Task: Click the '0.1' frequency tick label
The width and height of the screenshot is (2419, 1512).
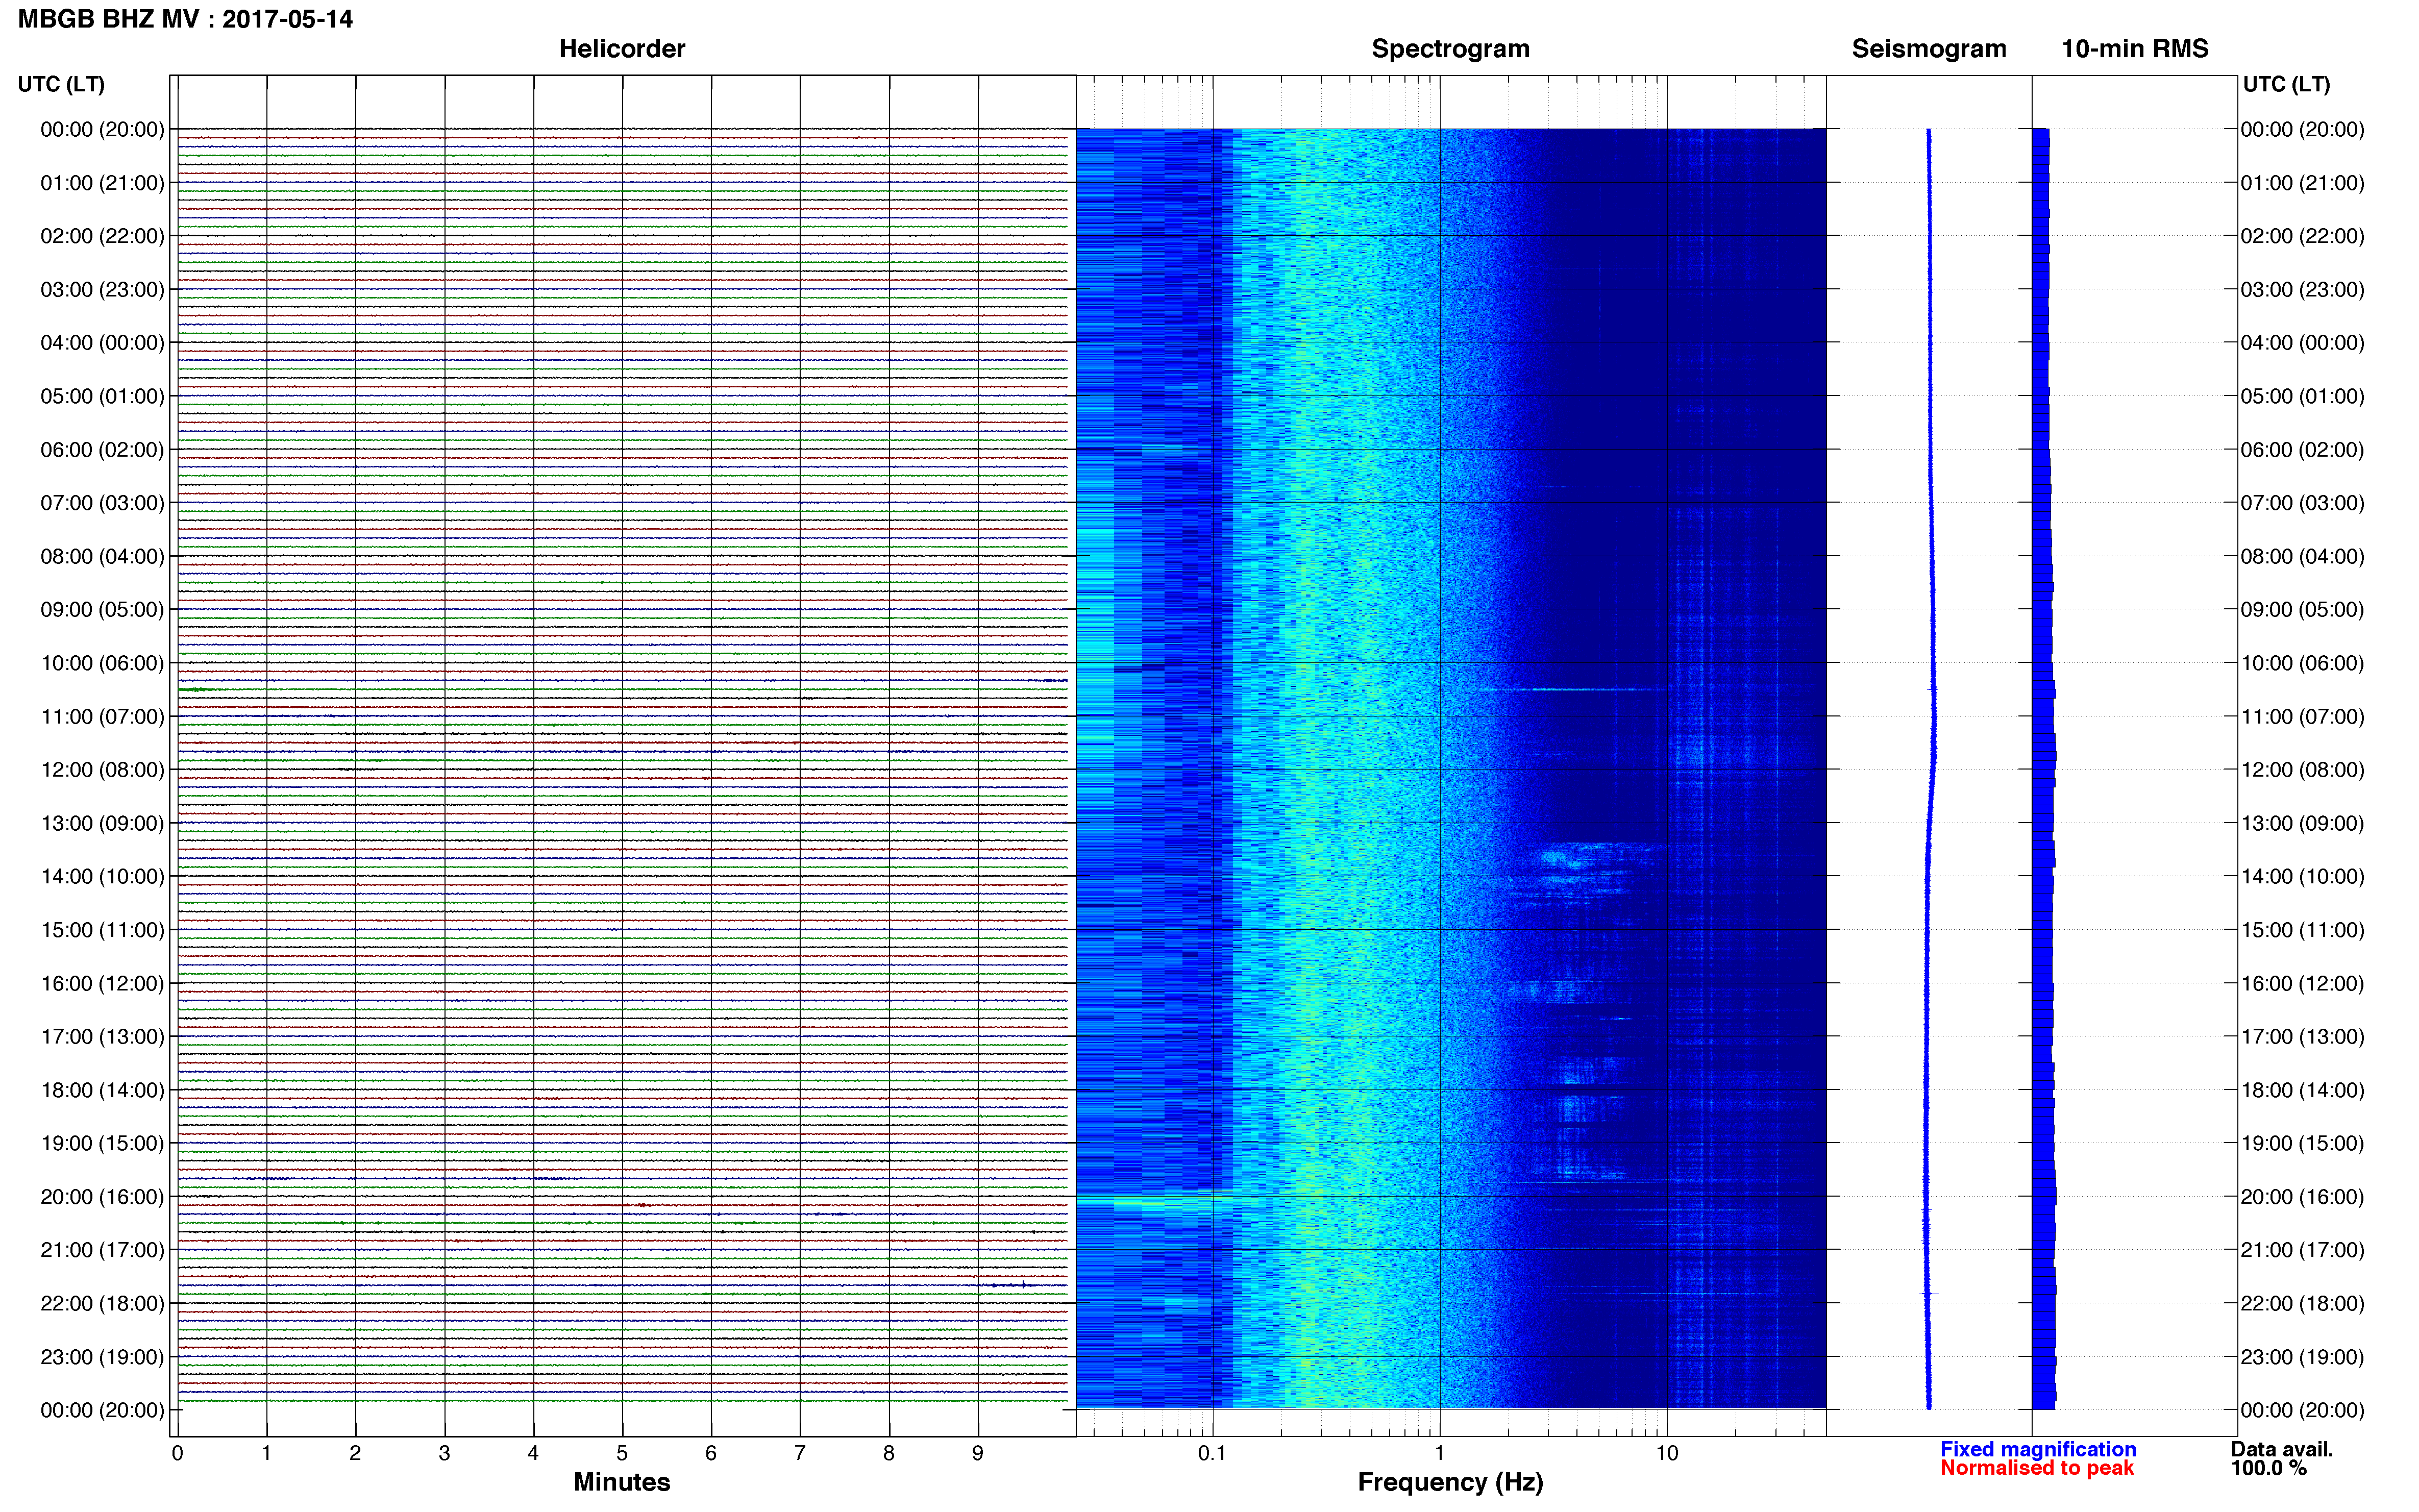Action: (1212, 1453)
